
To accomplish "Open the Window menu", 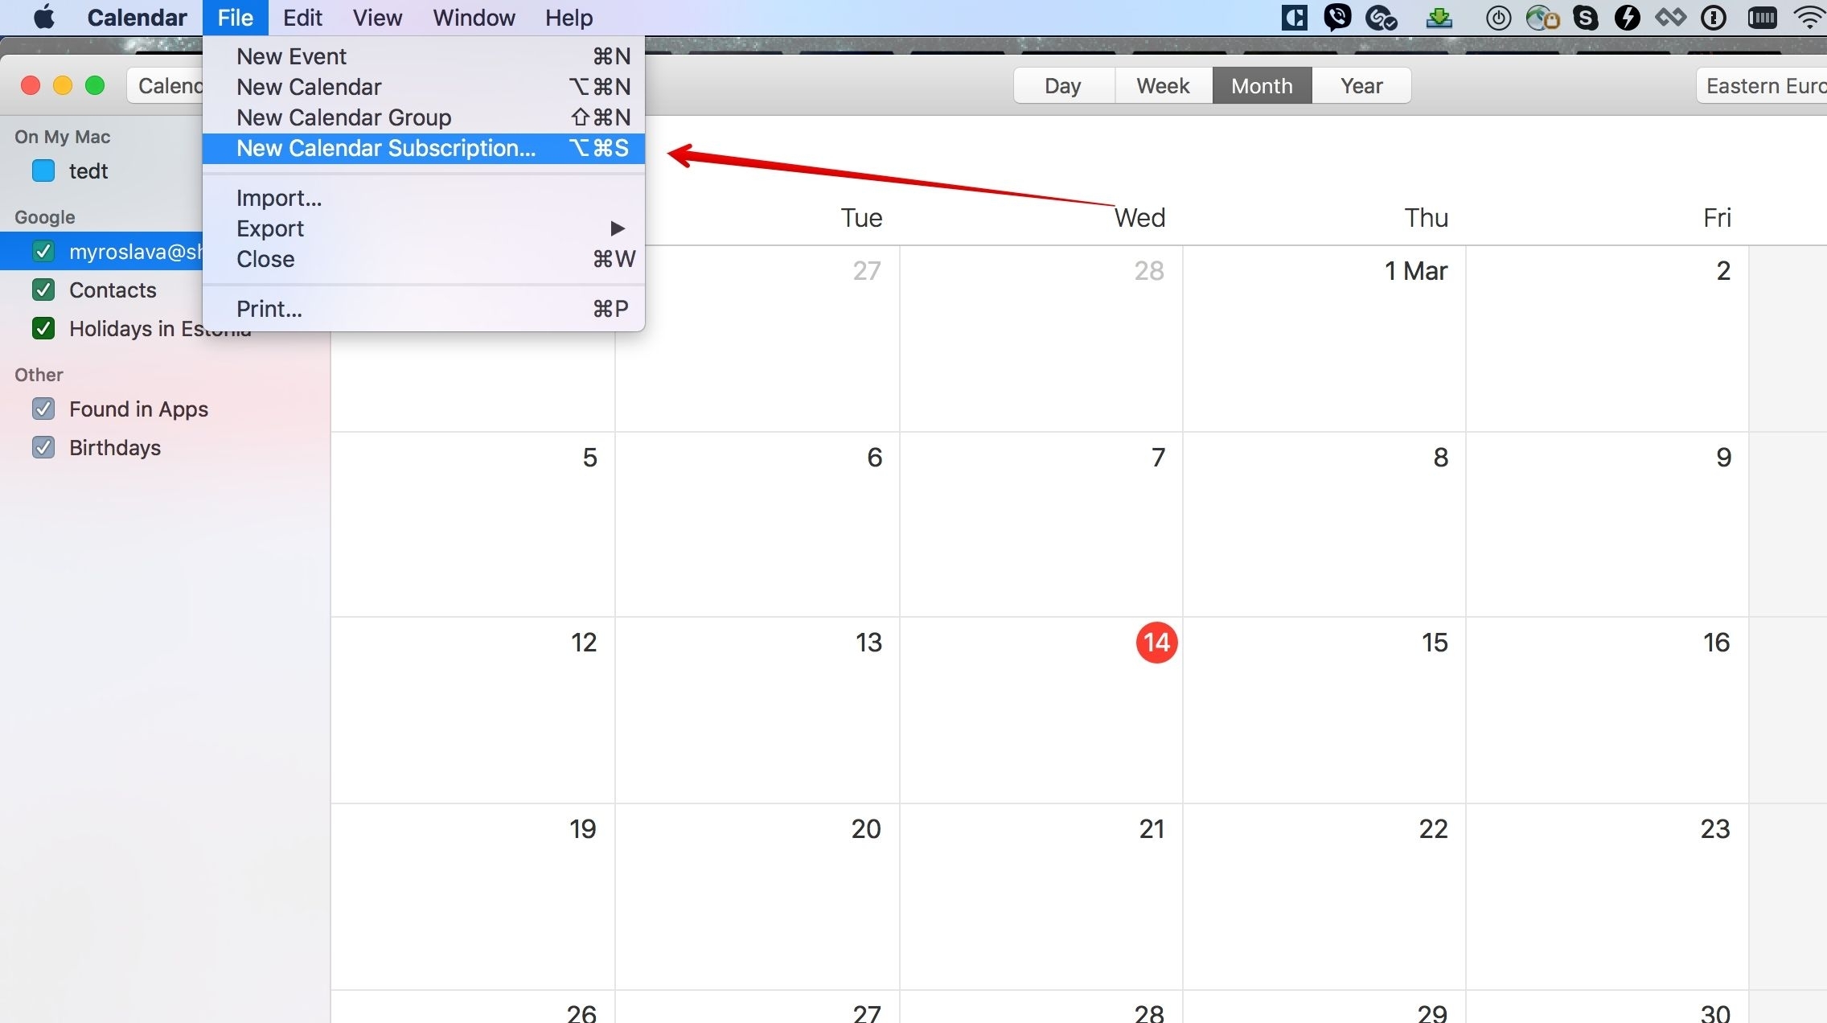I will pyautogui.click(x=475, y=18).
